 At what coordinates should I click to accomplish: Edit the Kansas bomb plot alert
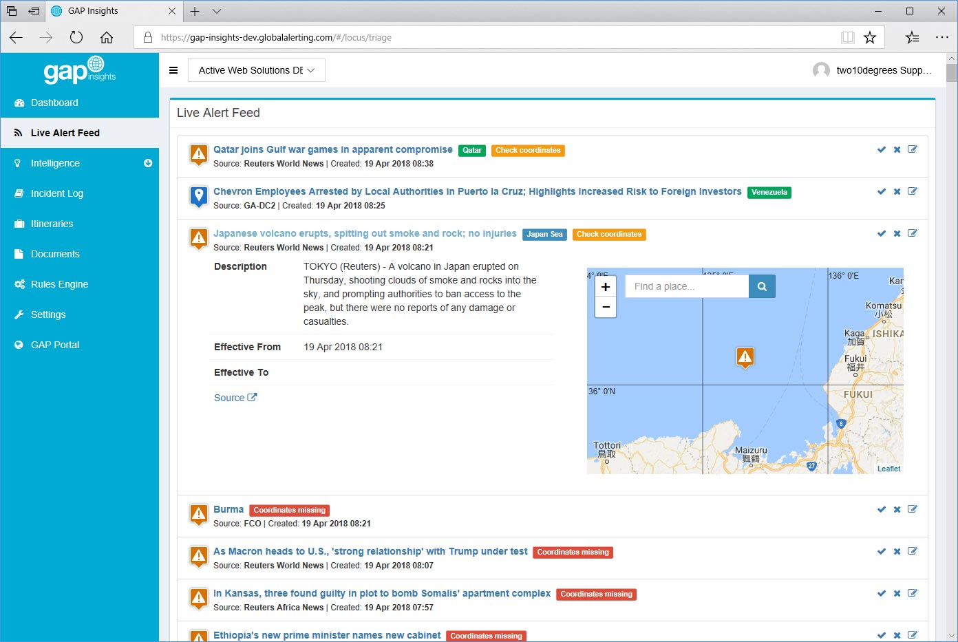click(x=913, y=593)
